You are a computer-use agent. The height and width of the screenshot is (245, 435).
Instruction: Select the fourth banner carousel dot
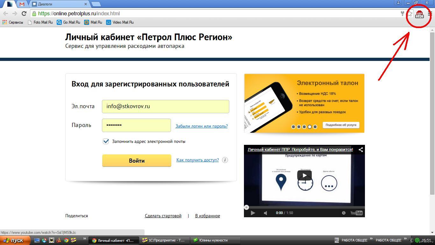[310, 127]
